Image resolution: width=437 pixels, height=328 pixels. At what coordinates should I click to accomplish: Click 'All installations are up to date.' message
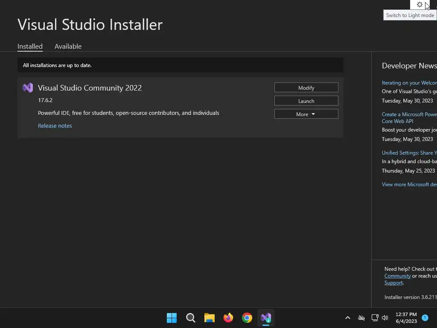coord(57,65)
